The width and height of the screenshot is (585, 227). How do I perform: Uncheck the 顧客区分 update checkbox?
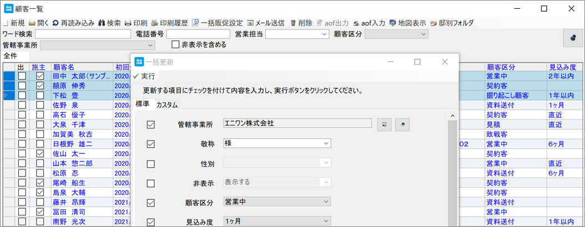[x=151, y=203]
